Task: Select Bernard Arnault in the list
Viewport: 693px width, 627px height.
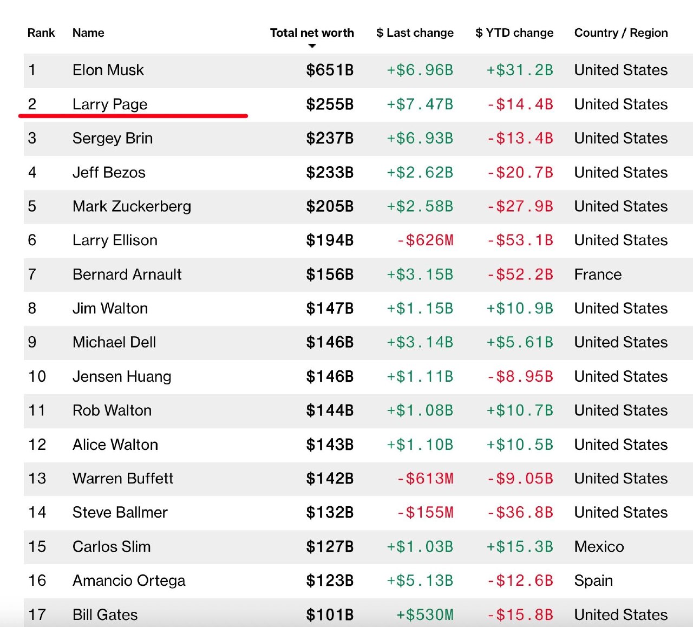Action: (x=127, y=275)
